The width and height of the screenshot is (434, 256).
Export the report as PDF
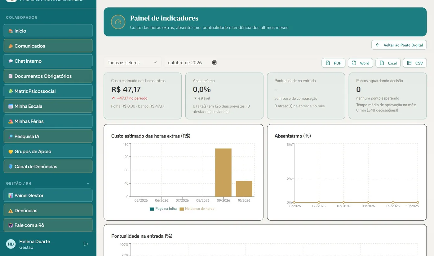tap(333, 63)
